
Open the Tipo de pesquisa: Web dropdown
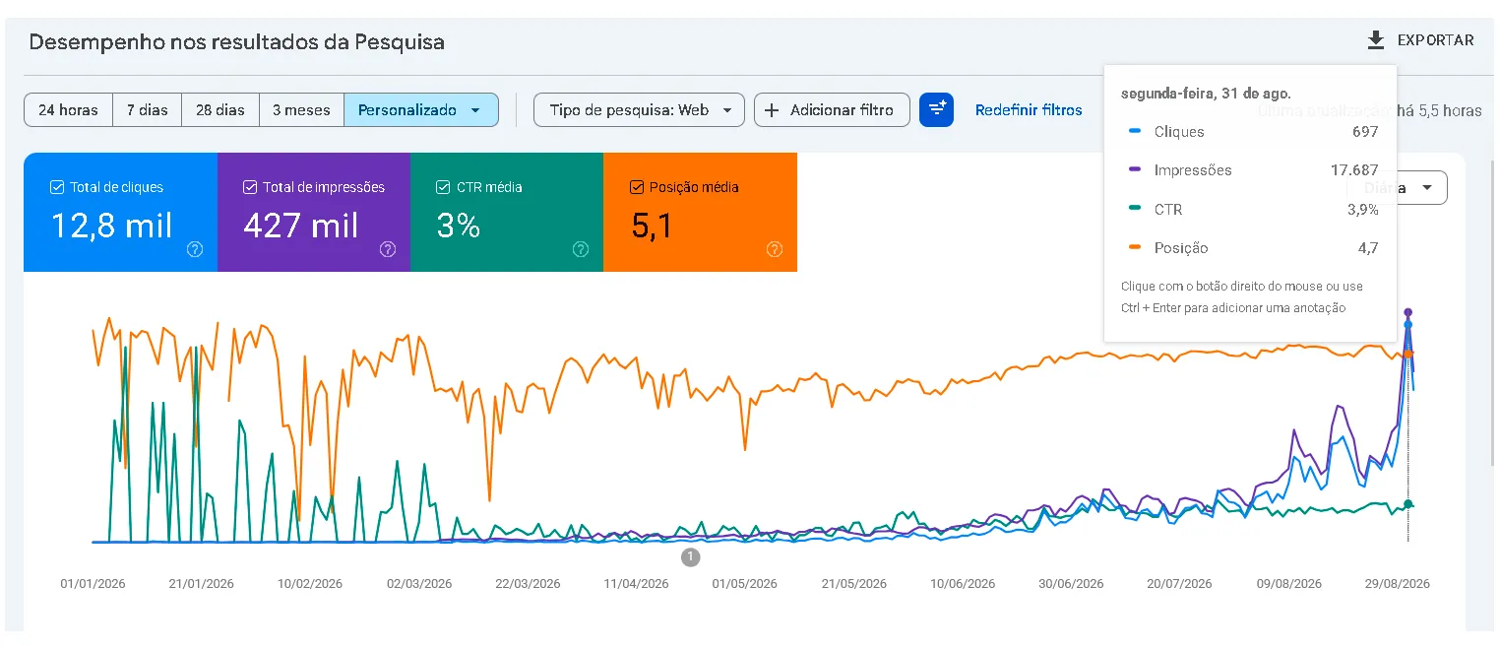click(638, 110)
